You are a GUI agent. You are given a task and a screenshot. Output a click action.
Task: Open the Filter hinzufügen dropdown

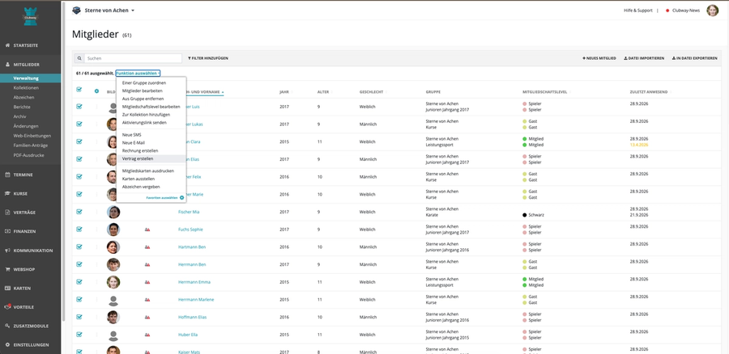pyautogui.click(x=208, y=58)
